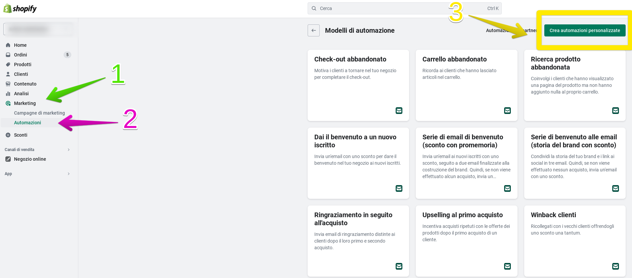Click the Analisi bar chart icon
632x278 pixels.
pos(8,94)
